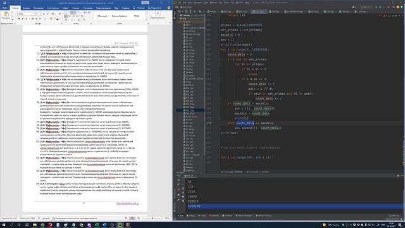The width and height of the screenshot is (405, 228).
Task: Toggle underline formatting in Word
Action: tap(27, 18)
